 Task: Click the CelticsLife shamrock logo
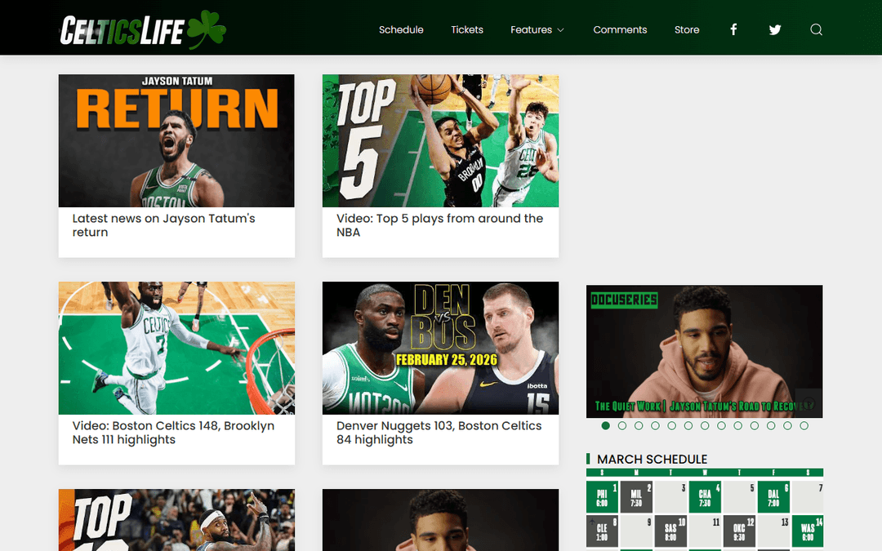[x=144, y=30]
